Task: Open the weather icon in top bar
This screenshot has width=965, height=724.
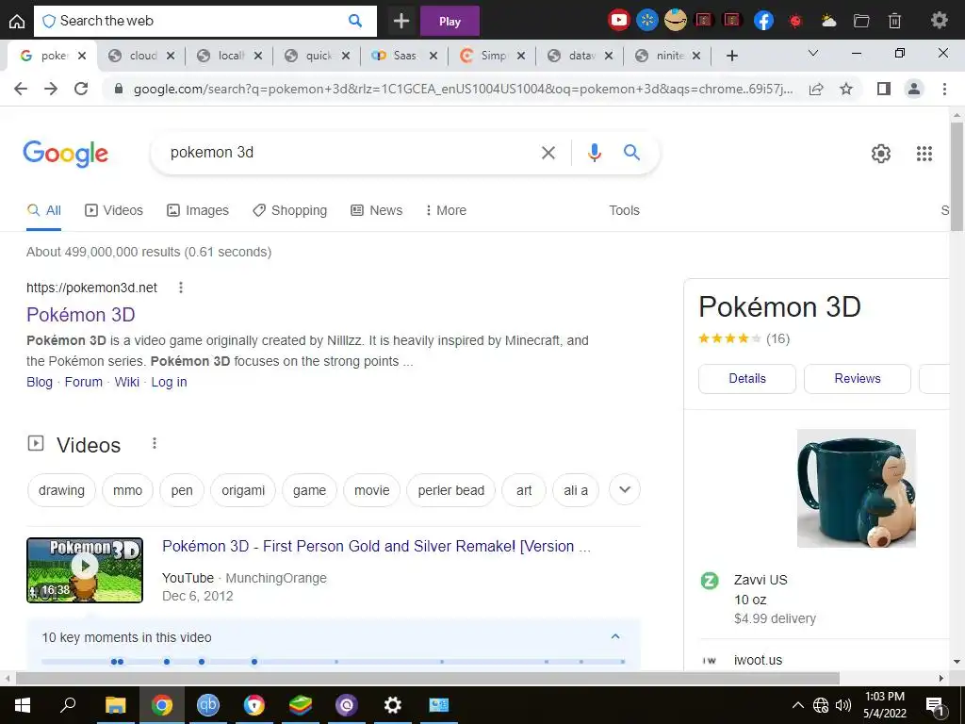Action: [x=828, y=21]
